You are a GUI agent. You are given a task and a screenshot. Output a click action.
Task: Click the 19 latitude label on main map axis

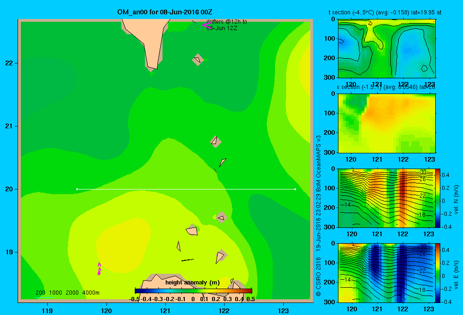(9, 252)
